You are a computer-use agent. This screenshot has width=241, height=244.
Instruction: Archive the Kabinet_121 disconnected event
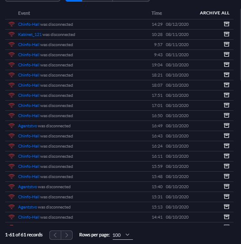tap(227, 34)
